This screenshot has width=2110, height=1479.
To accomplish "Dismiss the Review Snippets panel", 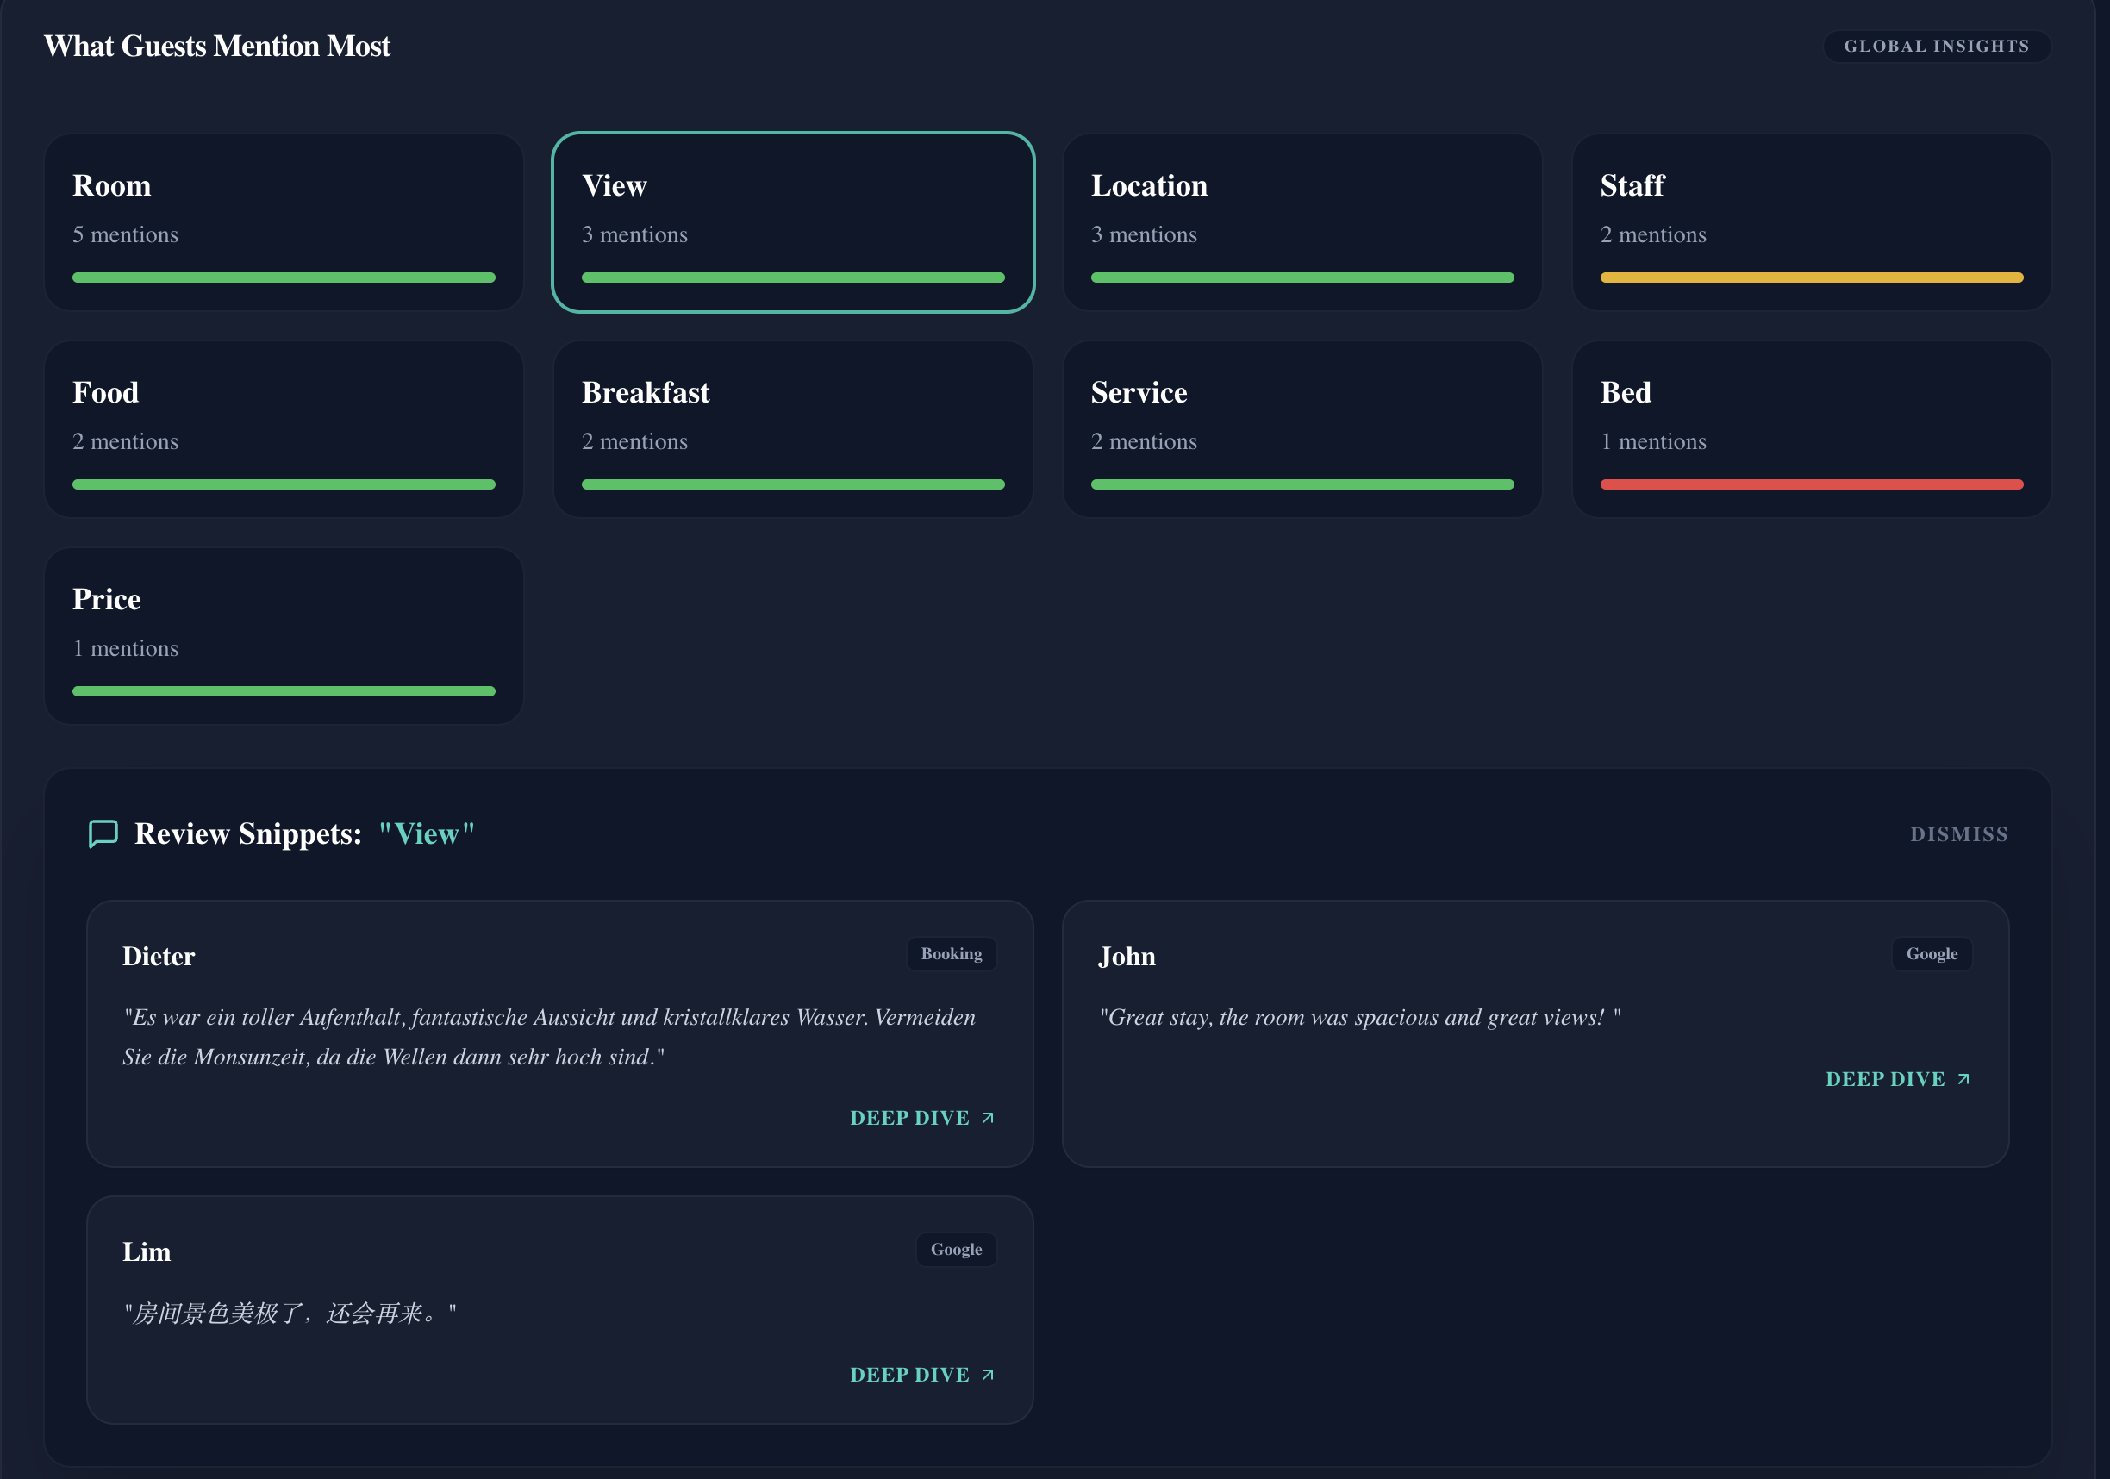I will (1958, 834).
